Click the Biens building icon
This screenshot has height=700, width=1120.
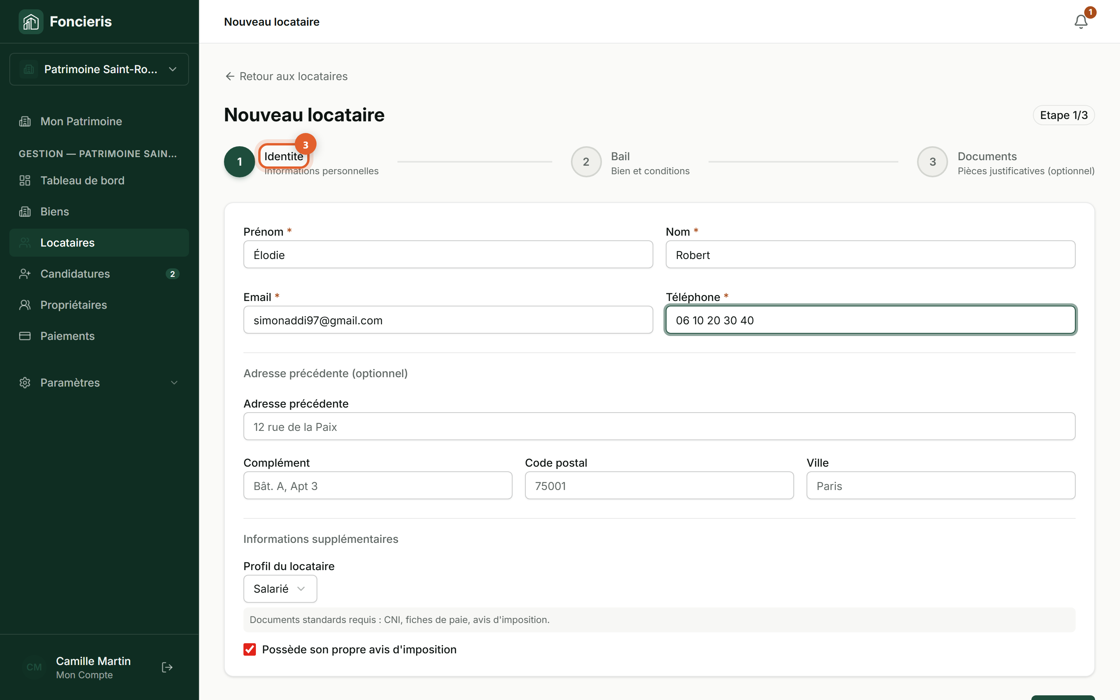click(x=25, y=212)
